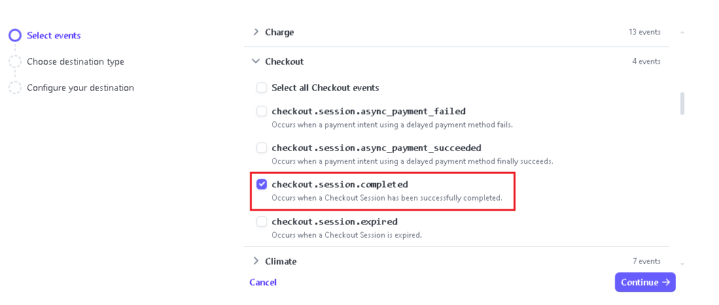Click the Select events step circle icon
The height and width of the screenshot is (305, 719).
[x=15, y=35]
